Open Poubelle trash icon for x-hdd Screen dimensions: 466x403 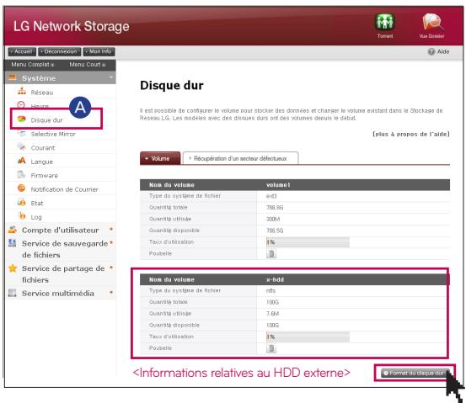[x=271, y=348]
